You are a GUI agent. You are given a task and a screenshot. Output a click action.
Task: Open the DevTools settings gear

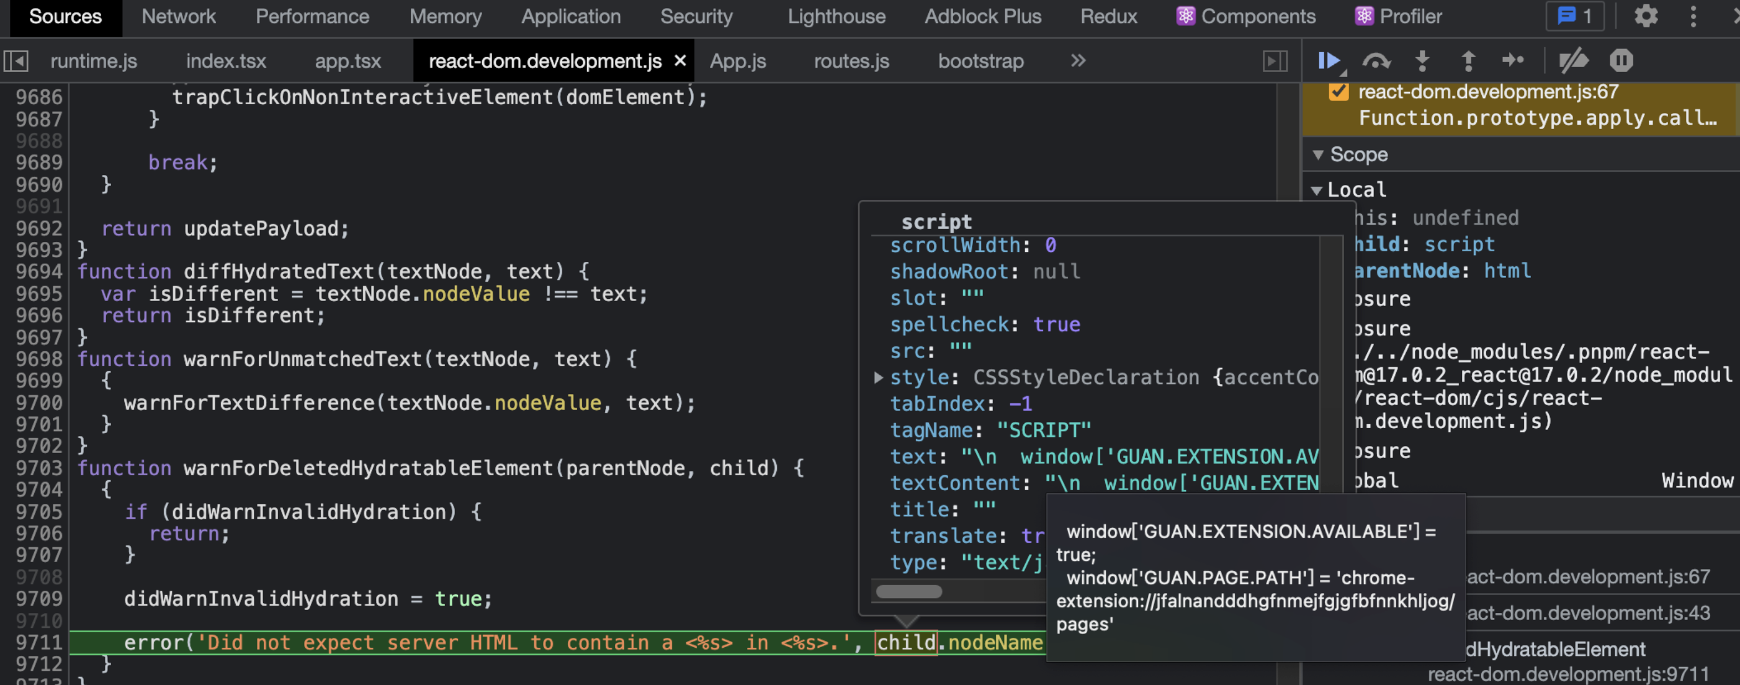(x=1646, y=17)
